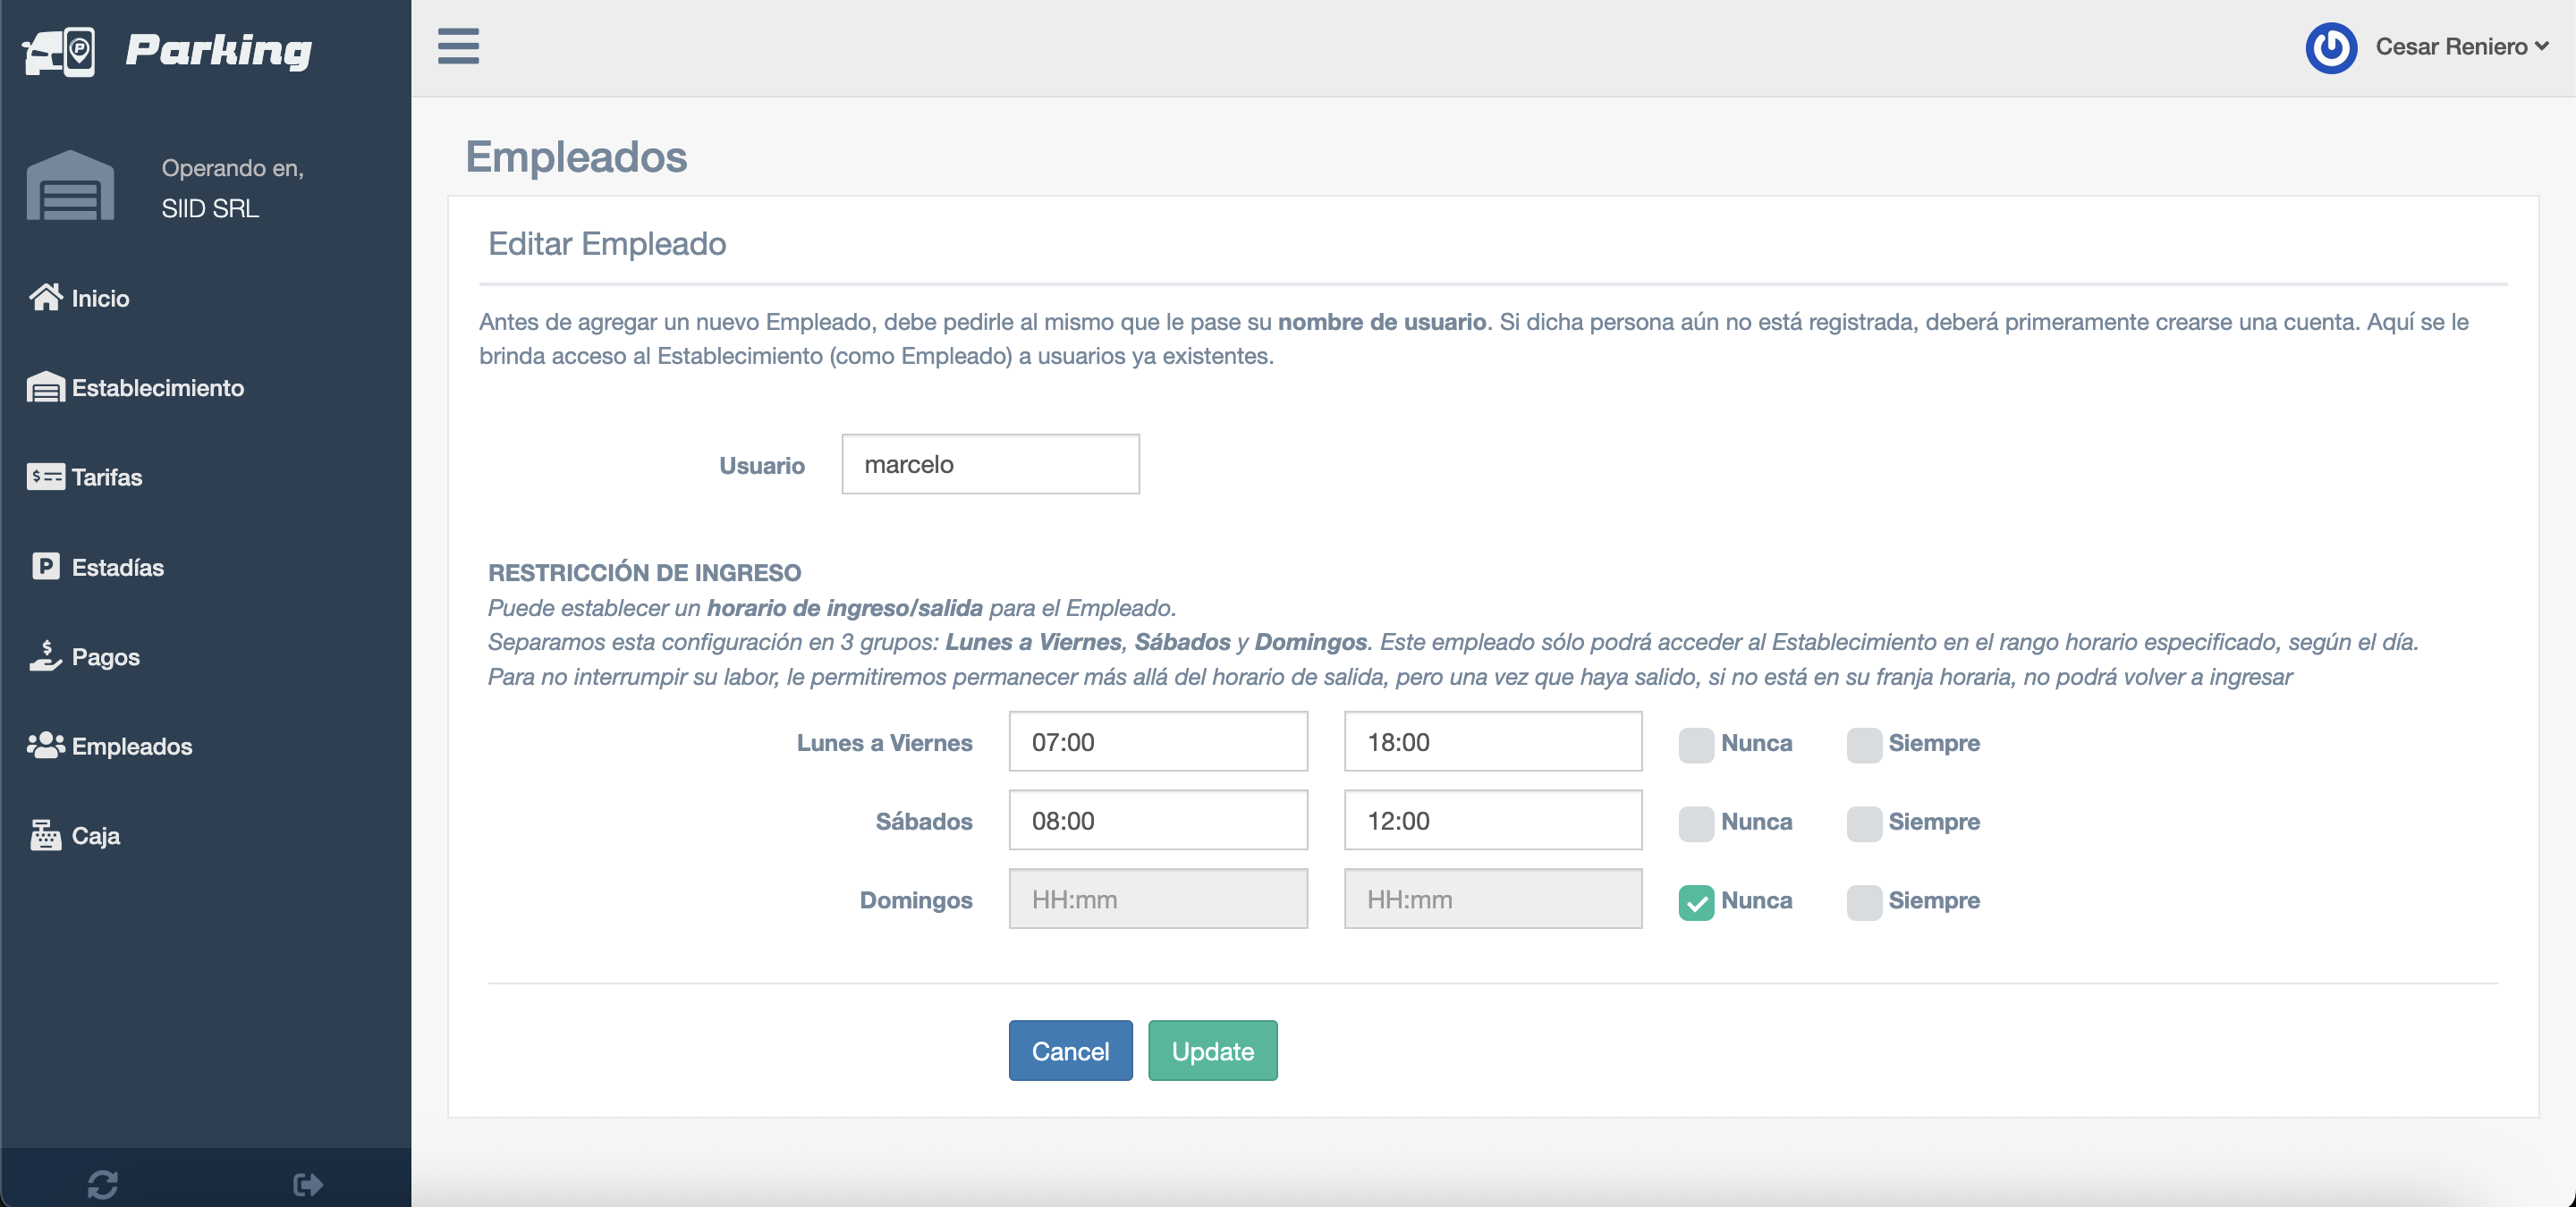
Task: Click the Caja cash register icon
Action: pyautogui.click(x=45, y=834)
